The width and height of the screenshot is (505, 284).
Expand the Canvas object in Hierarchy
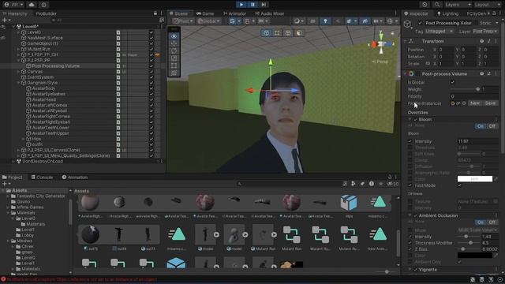pyautogui.click(x=18, y=72)
